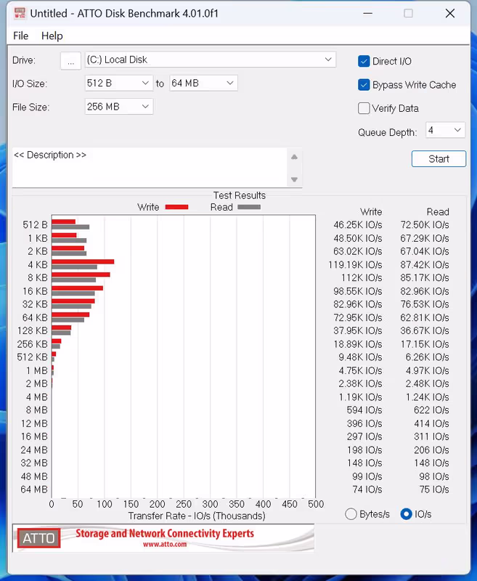This screenshot has width=477, height=581.
Task: Open the File menu
Action: click(21, 36)
